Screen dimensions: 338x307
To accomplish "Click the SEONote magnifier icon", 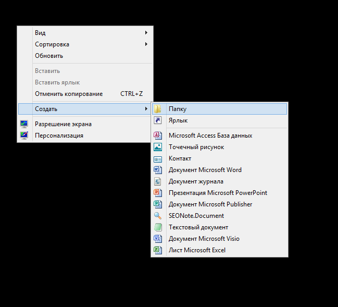I will tap(158, 216).
